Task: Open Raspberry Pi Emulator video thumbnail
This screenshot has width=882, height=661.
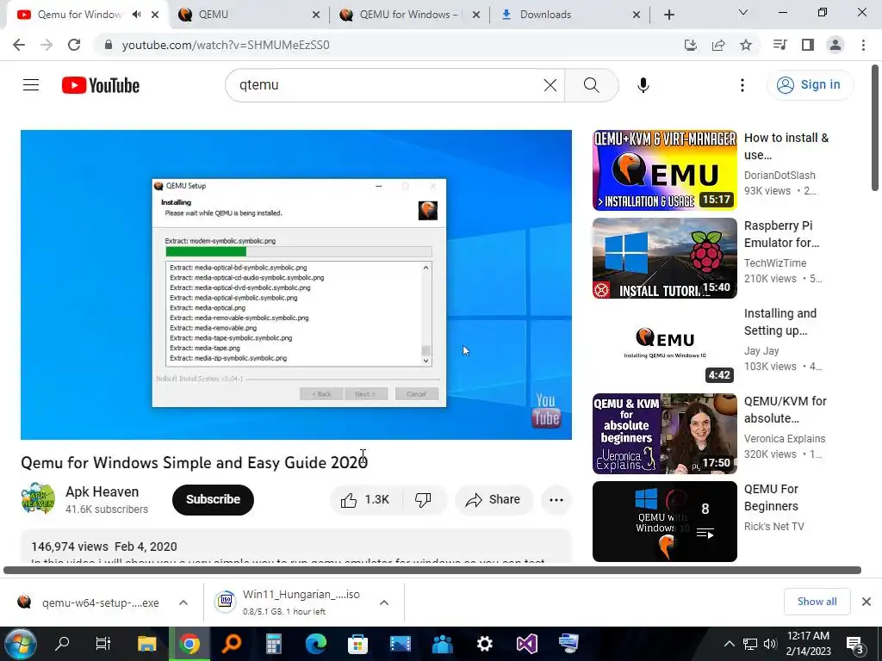Action: [664, 258]
